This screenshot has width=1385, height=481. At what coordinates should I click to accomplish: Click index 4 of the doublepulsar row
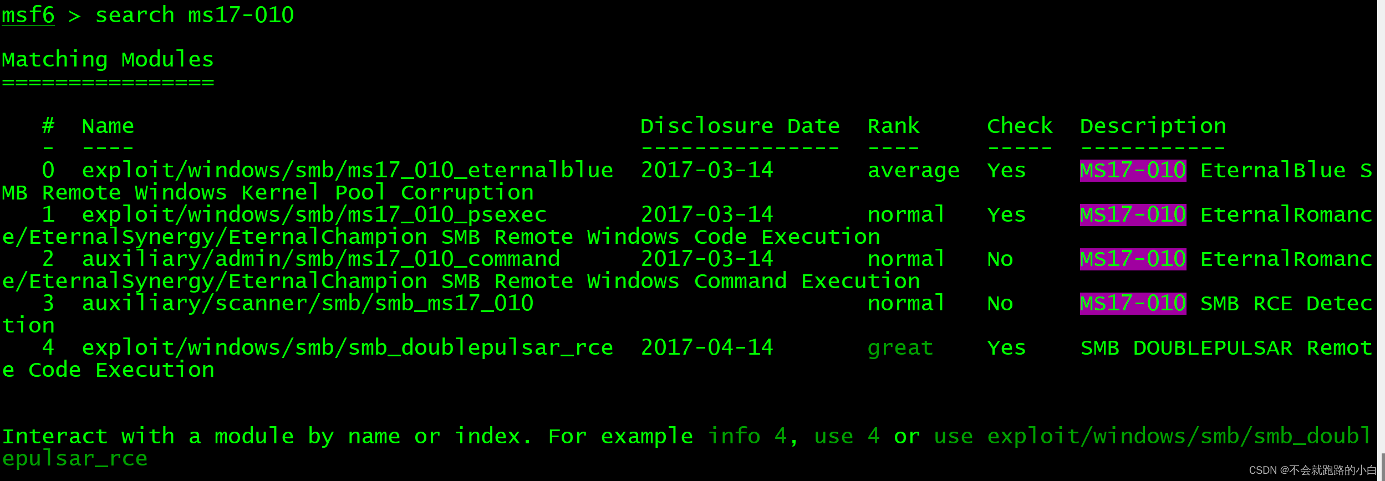click(48, 347)
